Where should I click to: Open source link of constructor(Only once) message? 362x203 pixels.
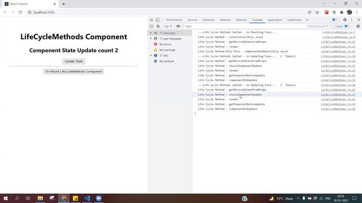pos(339,37)
